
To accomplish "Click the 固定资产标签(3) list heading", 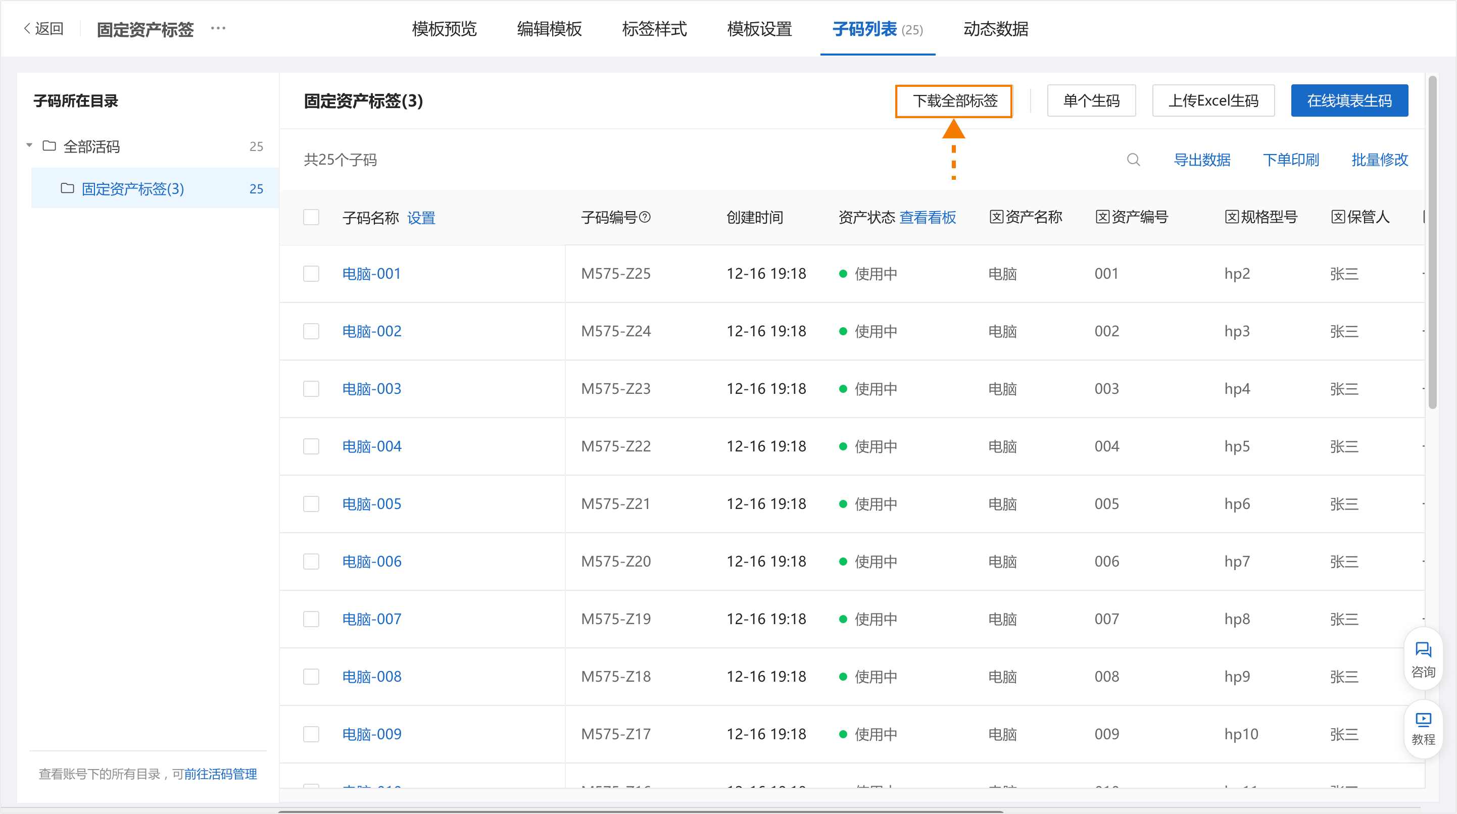I will 363,101.
